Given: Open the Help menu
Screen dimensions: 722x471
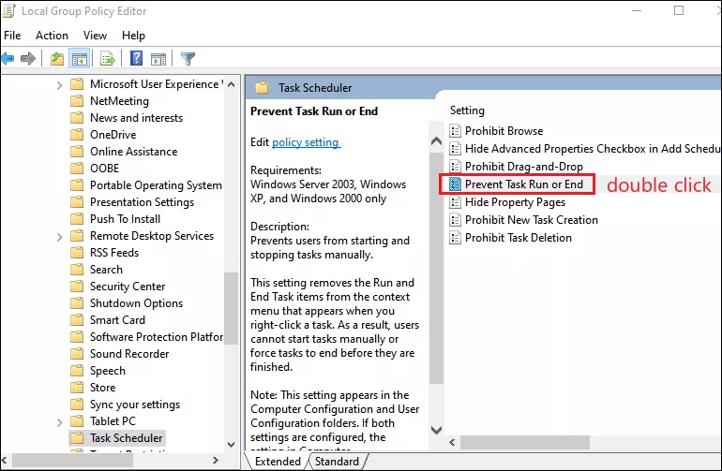Looking at the screenshot, I should click(x=133, y=36).
